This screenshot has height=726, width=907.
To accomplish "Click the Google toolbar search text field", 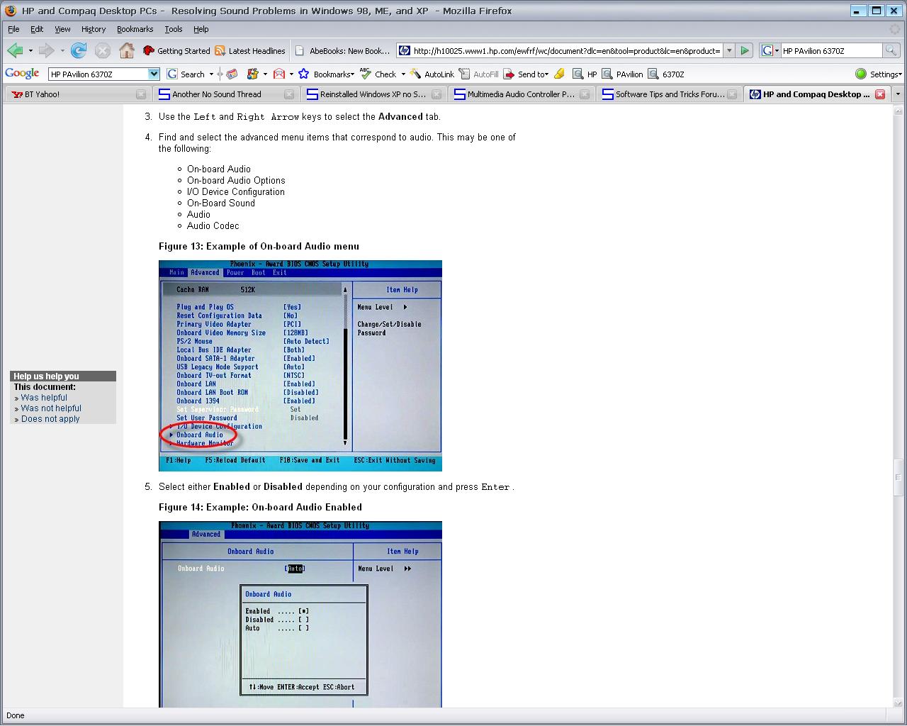I will coord(98,74).
